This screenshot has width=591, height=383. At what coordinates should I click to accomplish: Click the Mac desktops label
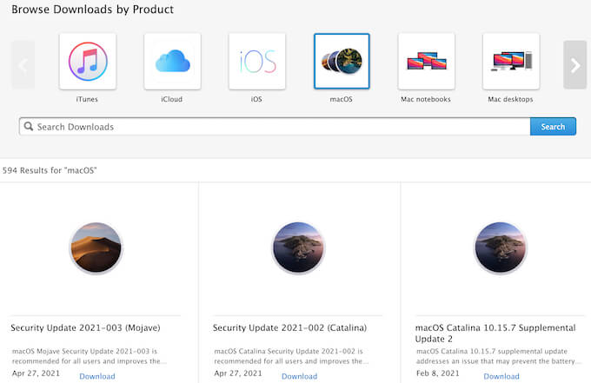511,99
